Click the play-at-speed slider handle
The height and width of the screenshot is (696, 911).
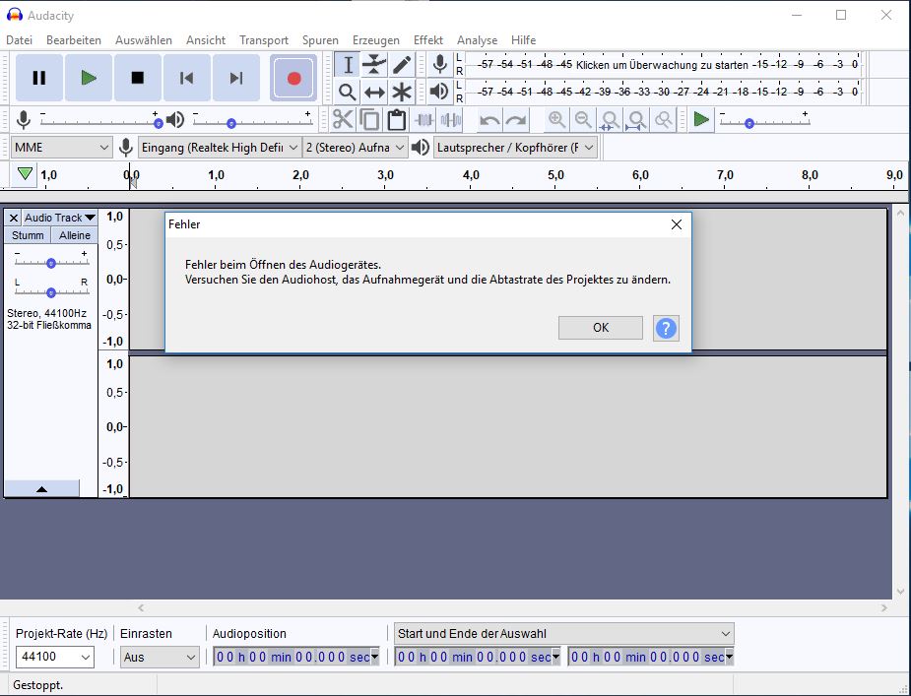(x=749, y=123)
